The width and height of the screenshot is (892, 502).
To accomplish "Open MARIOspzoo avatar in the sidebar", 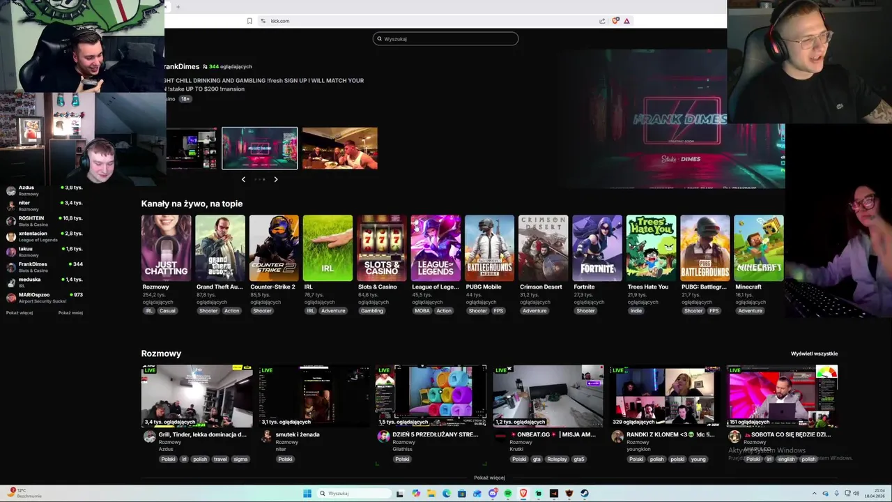I will pyautogui.click(x=10, y=298).
